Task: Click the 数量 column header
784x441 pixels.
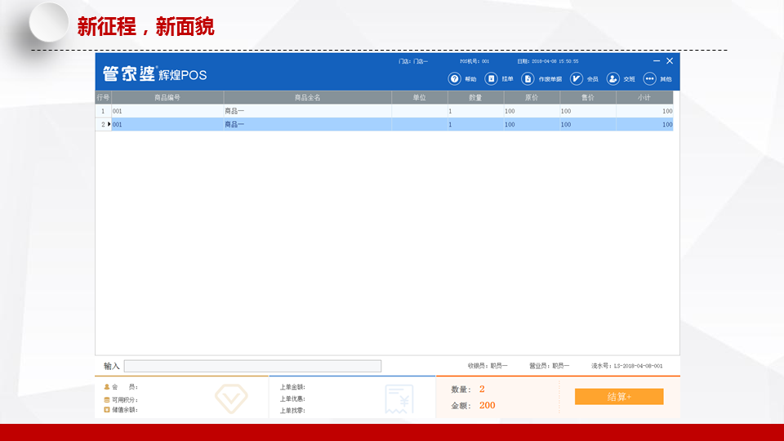Action: [475, 98]
